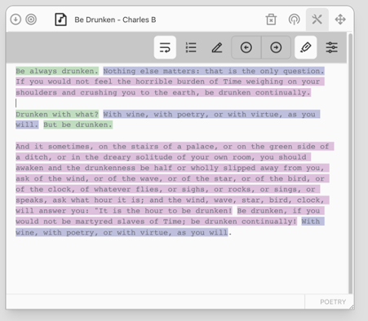Click the purple 'Nothing else matters' sentence
The height and width of the screenshot is (321, 368).
pos(214,71)
